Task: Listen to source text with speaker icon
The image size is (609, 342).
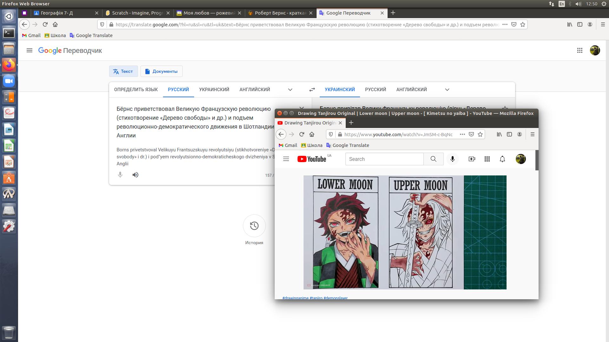Action: click(135, 175)
